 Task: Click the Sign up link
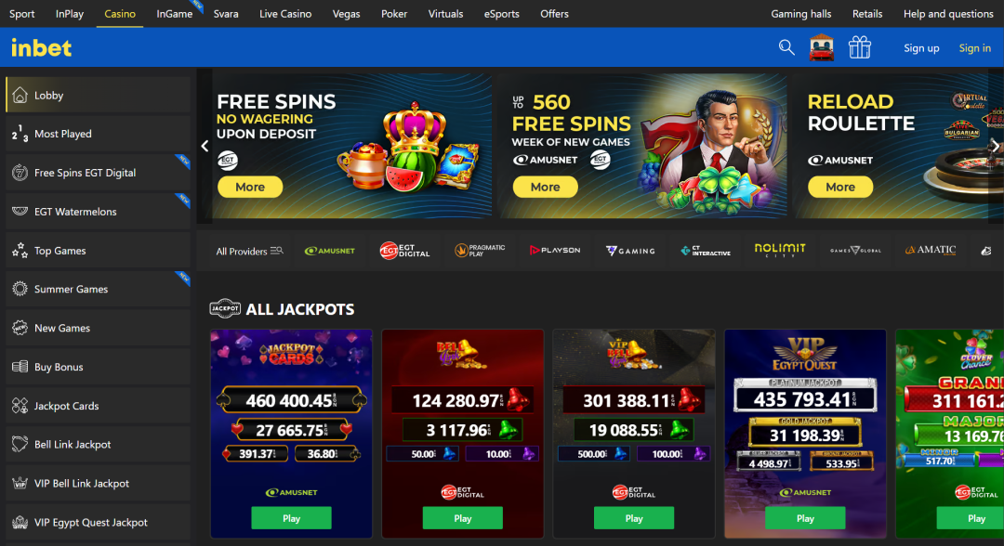coord(921,48)
